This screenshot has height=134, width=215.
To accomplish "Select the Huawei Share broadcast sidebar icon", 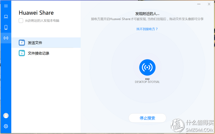I will (6, 38).
